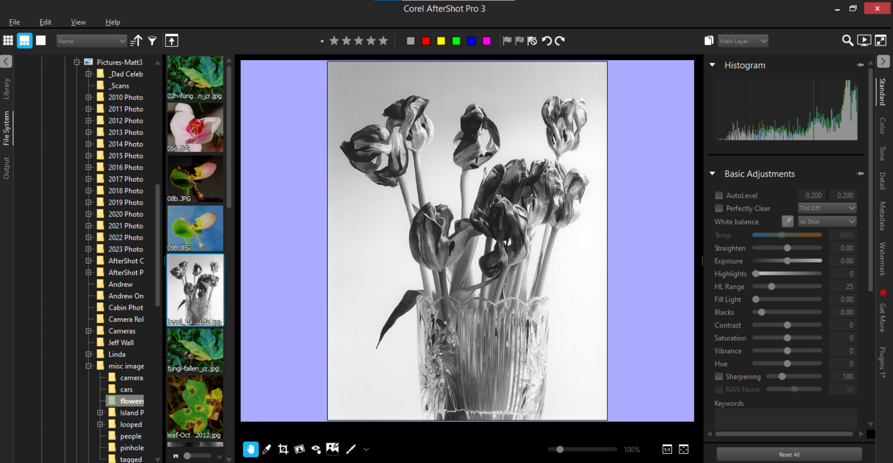Switch to the Library side tab
This screenshot has height=463, width=893.
point(7,88)
